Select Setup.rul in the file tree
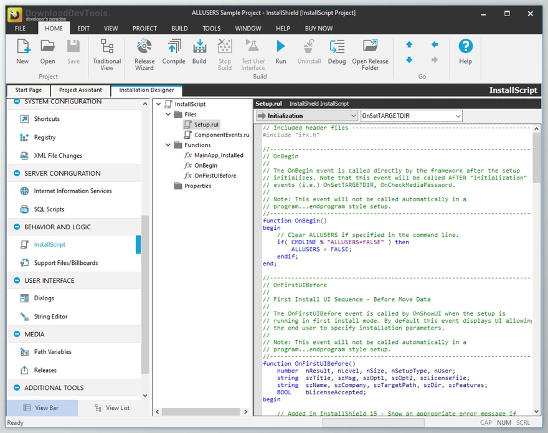548x433 pixels. [x=202, y=125]
